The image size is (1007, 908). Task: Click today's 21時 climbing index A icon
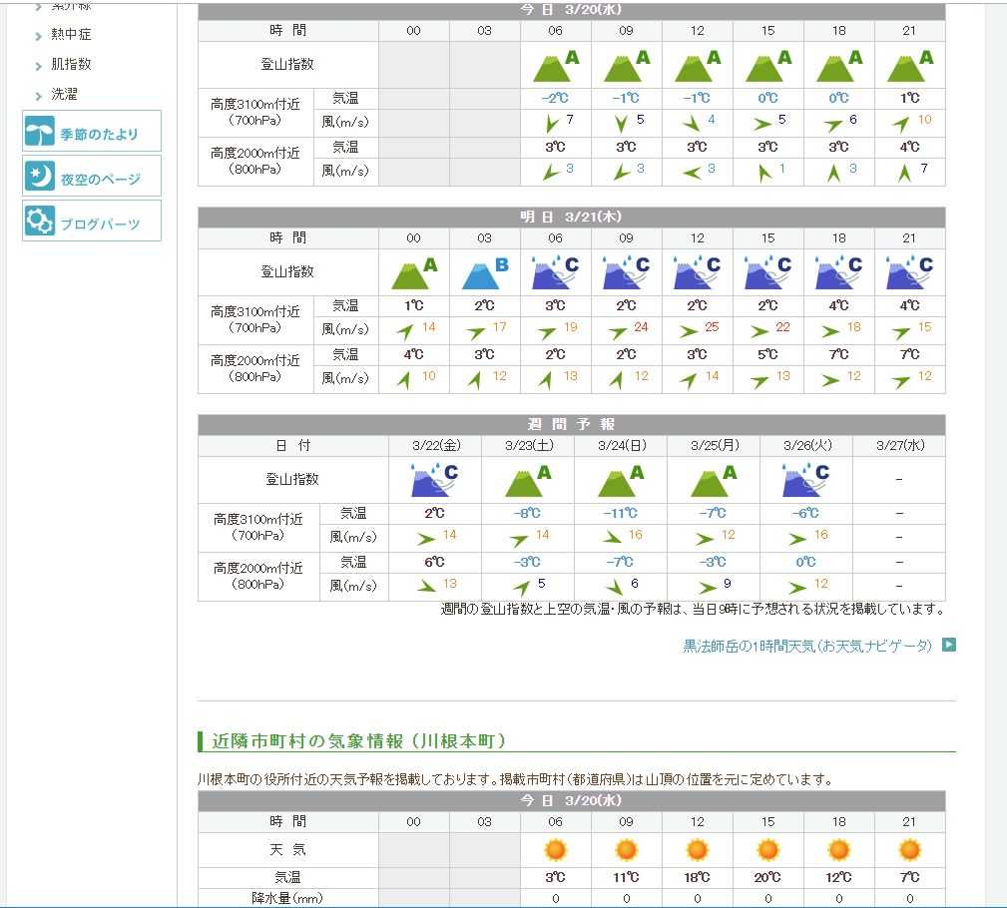pyautogui.click(x=909, y=66)
